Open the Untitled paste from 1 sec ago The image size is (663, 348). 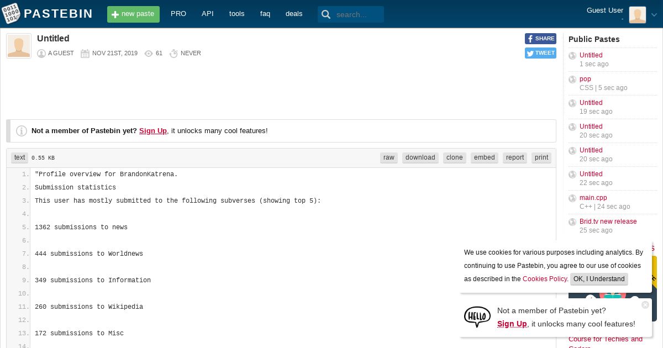(591, 55)
